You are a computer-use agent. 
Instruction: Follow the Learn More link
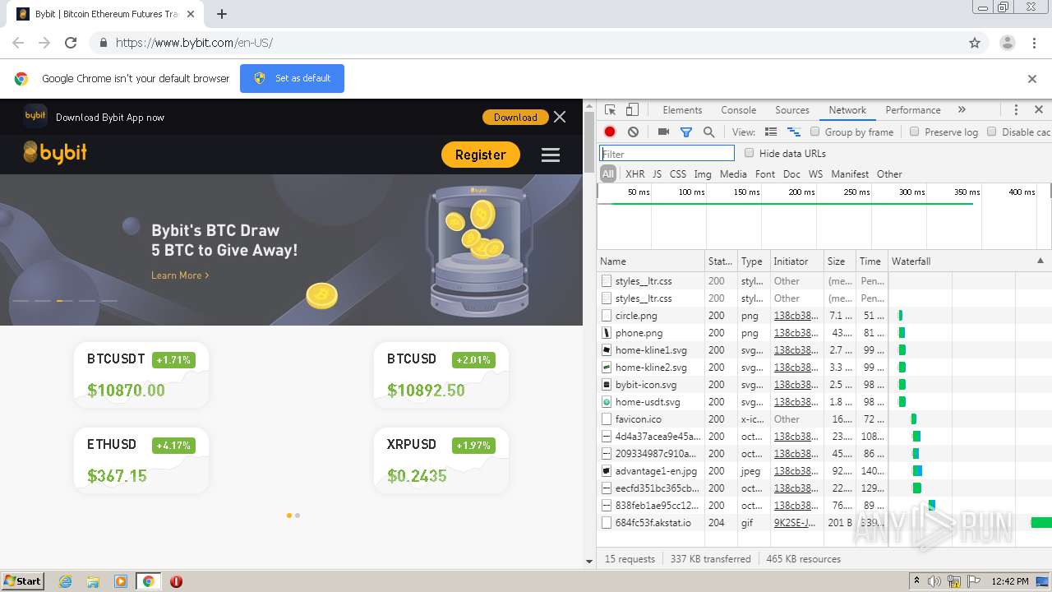[x=180, y=275]
